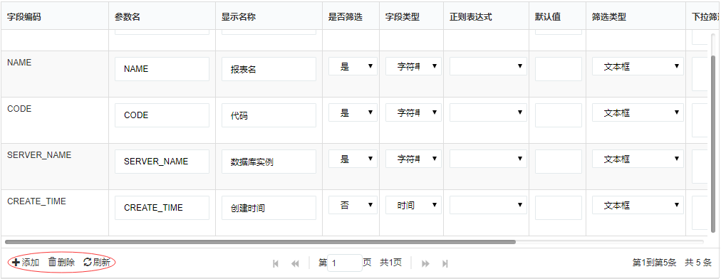Open 正则表达式 dropdown in CODE row
The image size is (721, 279).
[x=488, y=112]
